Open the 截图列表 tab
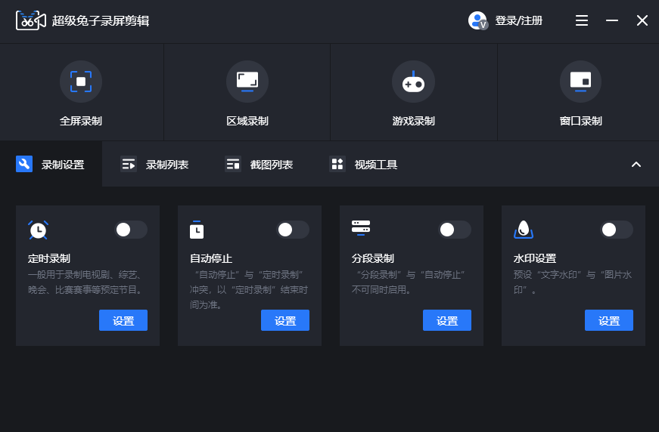 (260, 165)
